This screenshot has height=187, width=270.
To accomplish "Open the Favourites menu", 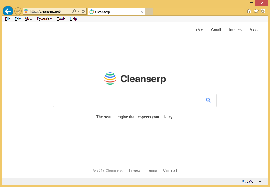I will pyautogui.click(x=45, y=19).
